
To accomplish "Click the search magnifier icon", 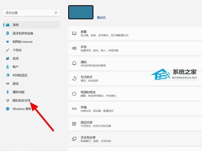I will 56,13.
